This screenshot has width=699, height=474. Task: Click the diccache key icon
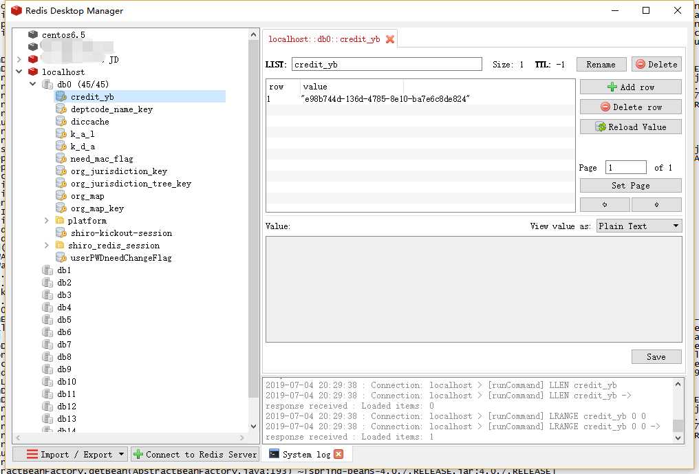[x=61, y=121]
